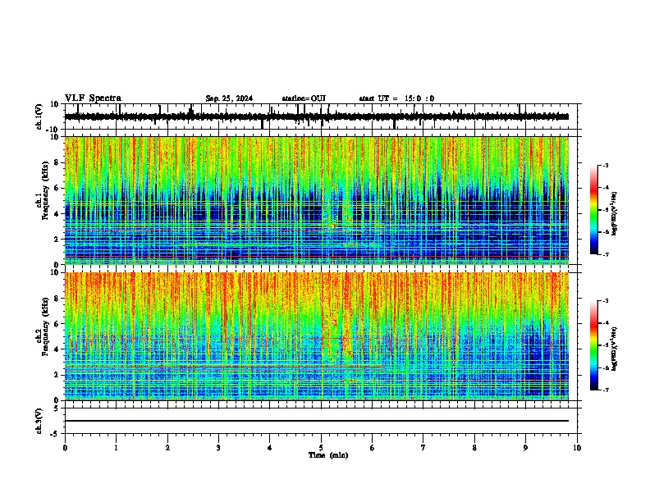The image size is (650, 502).
Task: Select the ch.1 color bar log(PSD) label
Action: (x=614, y=214)
